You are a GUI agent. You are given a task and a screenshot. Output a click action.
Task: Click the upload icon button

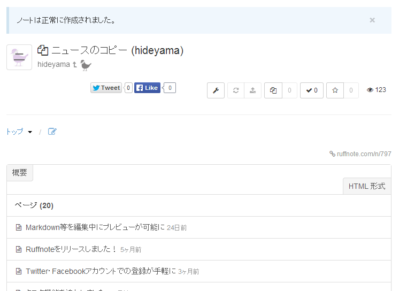click(252, 90)
